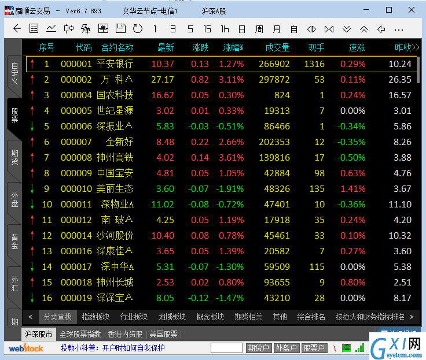Viewport: 426px width, 360px height.
Task: Click the back arrow in the toolbar
Action: (x=17, y=28)
